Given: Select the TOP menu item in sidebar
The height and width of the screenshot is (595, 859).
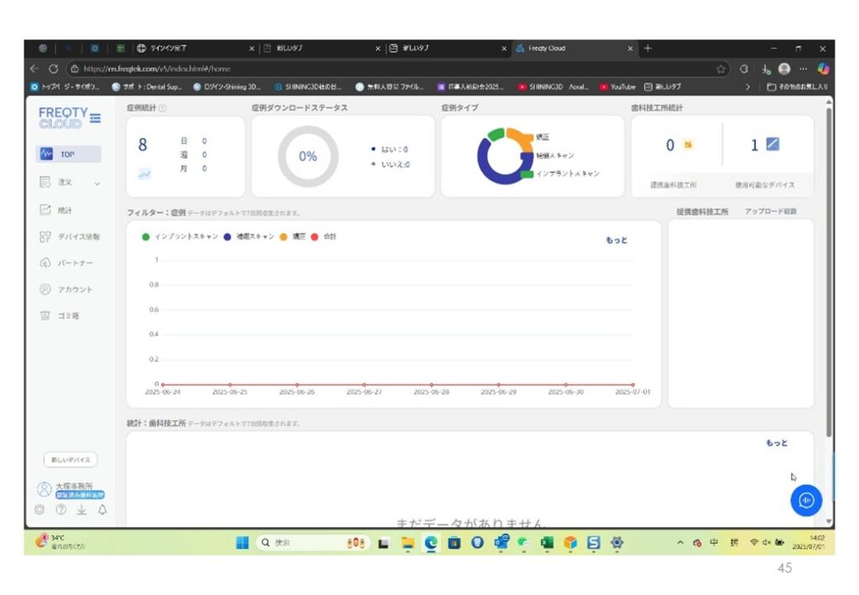Looking at the screenshot, I should point(69,154).
